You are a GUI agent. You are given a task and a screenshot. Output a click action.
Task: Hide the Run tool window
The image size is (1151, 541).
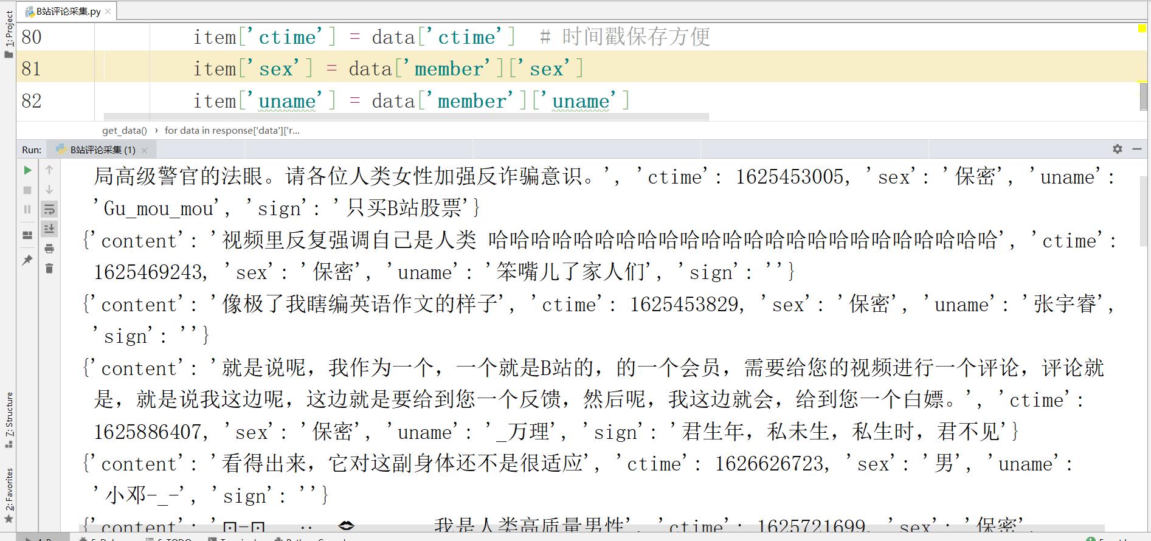(x=1137, y=149)
